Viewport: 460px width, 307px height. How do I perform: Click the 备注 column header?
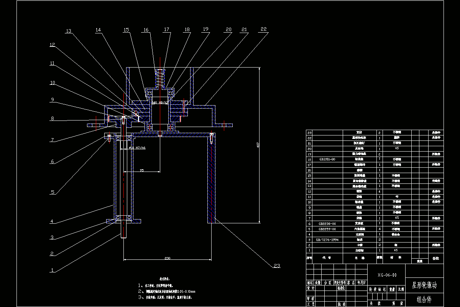tap(436, 258)
